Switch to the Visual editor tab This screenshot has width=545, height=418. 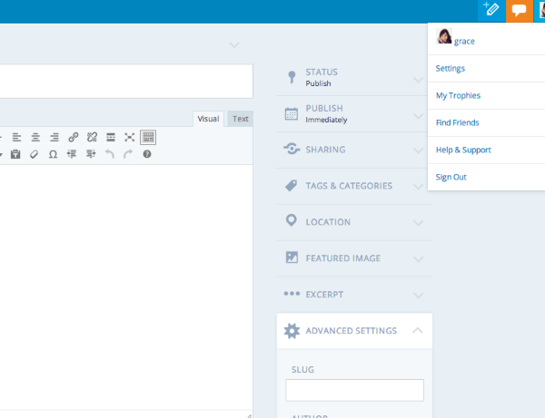(209, 119)
